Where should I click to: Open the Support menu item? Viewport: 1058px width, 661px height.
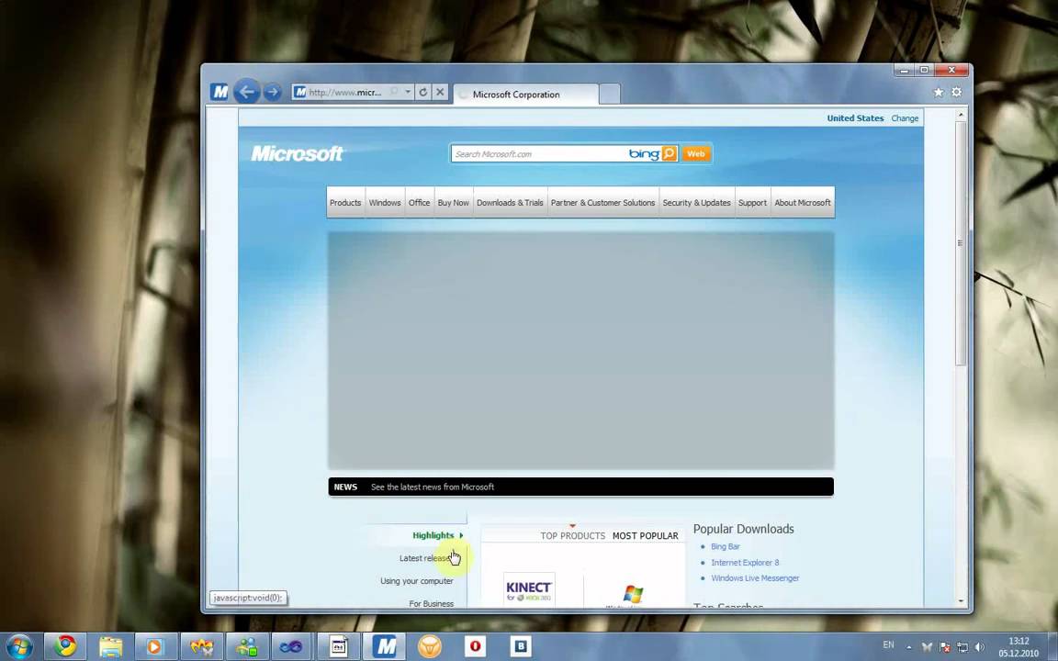point(752,202)
